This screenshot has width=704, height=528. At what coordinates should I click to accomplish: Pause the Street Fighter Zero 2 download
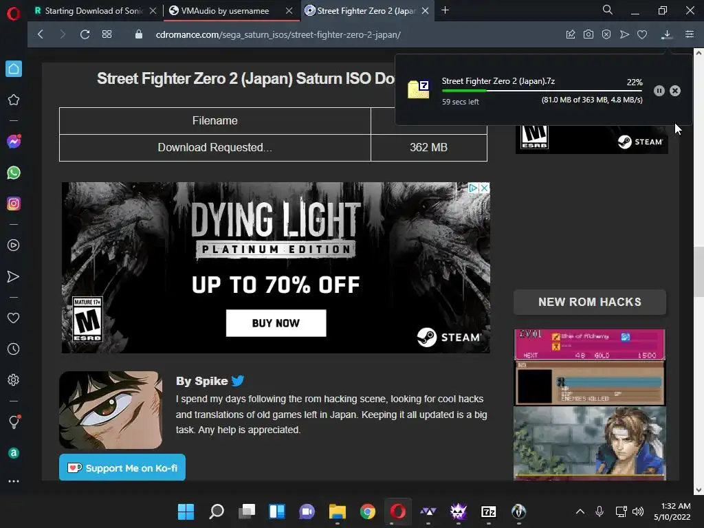coord(659,91)
